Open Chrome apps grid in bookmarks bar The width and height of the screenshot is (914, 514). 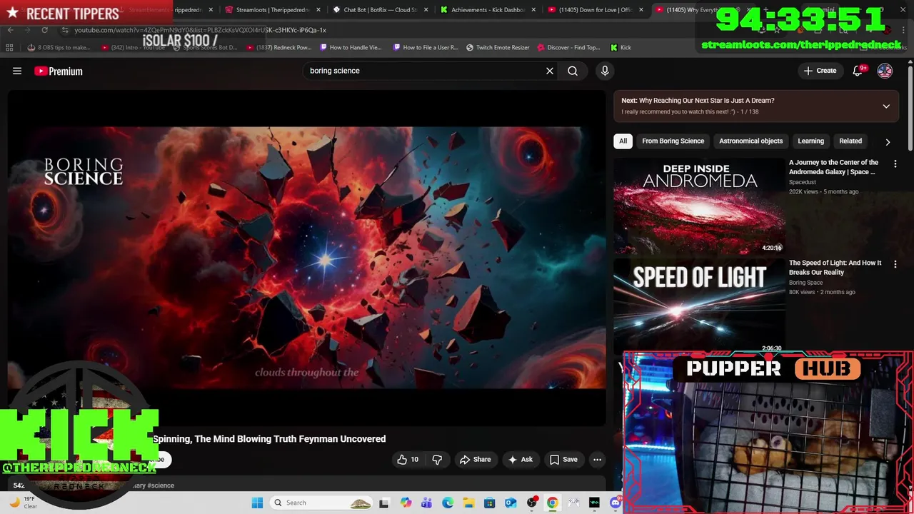(x=9, y=47)
